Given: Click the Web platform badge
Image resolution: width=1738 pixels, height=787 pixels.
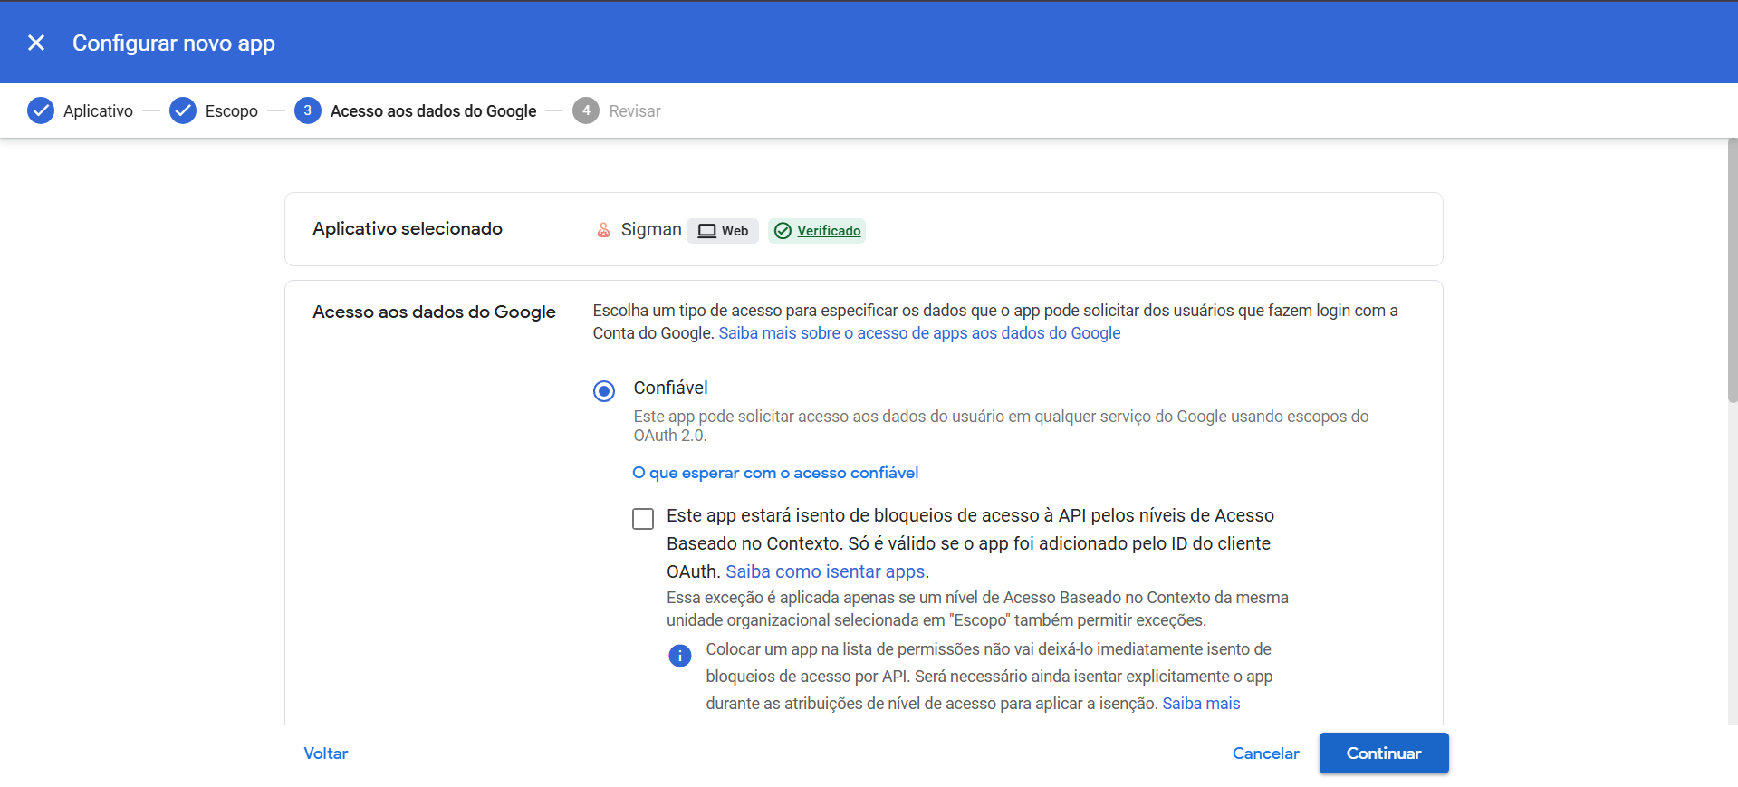Looking at the screenshot, I should [723, 231].
